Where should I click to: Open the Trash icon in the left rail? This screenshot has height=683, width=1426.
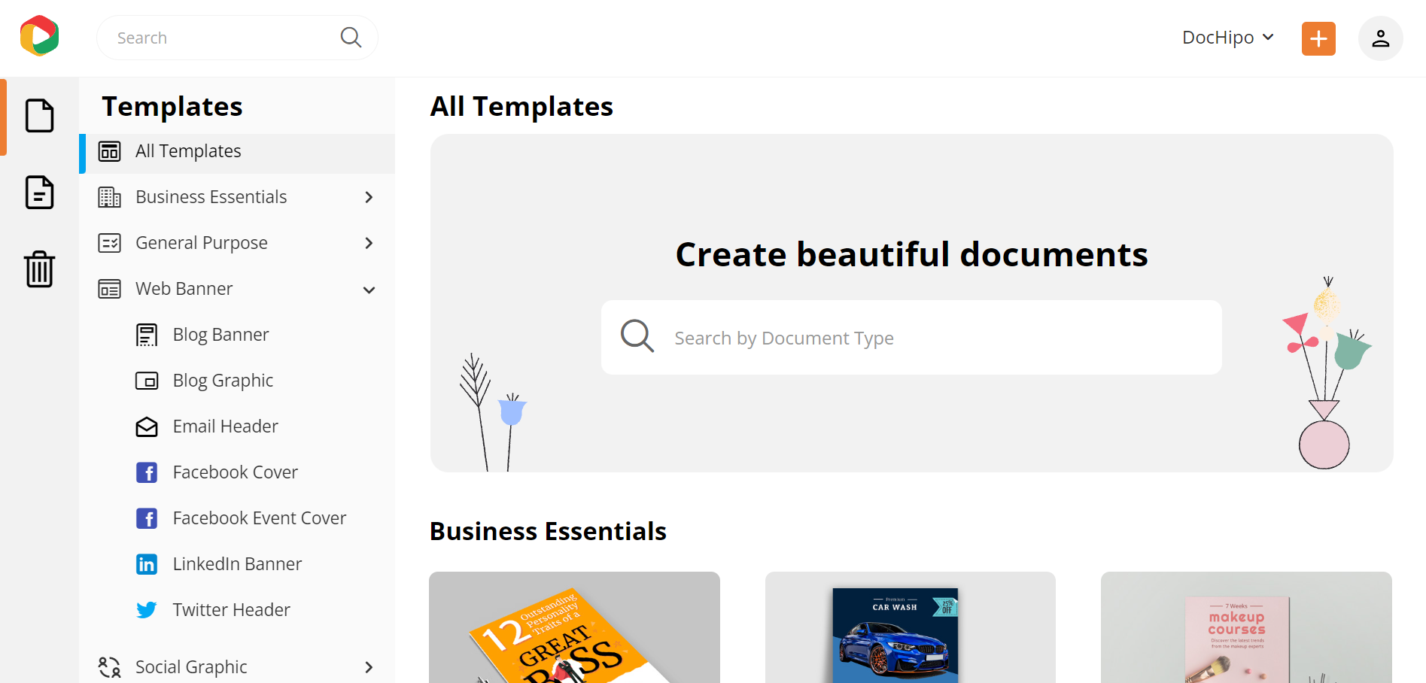(39, 269)
